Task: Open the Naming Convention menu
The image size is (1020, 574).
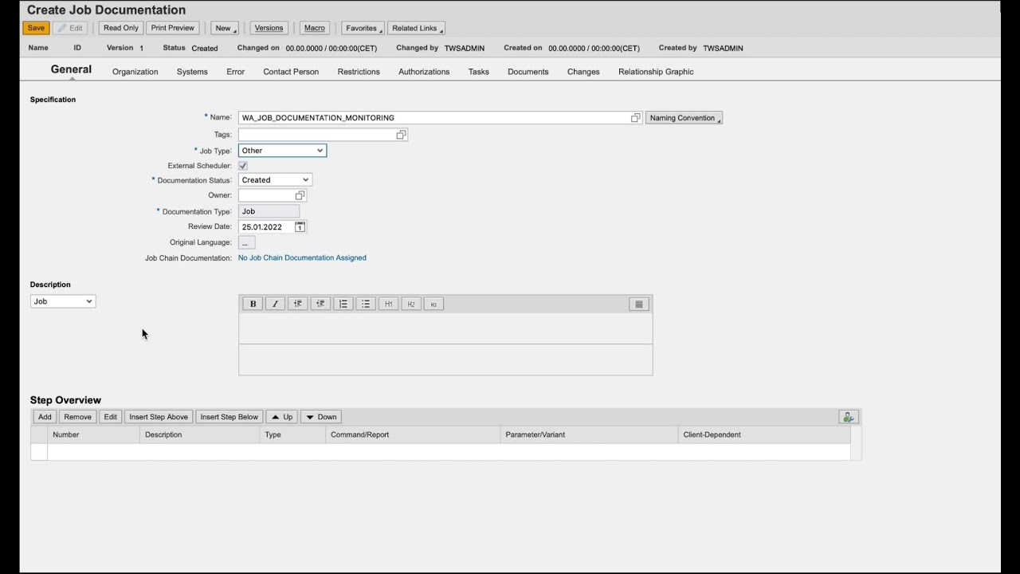Action: 684,118
